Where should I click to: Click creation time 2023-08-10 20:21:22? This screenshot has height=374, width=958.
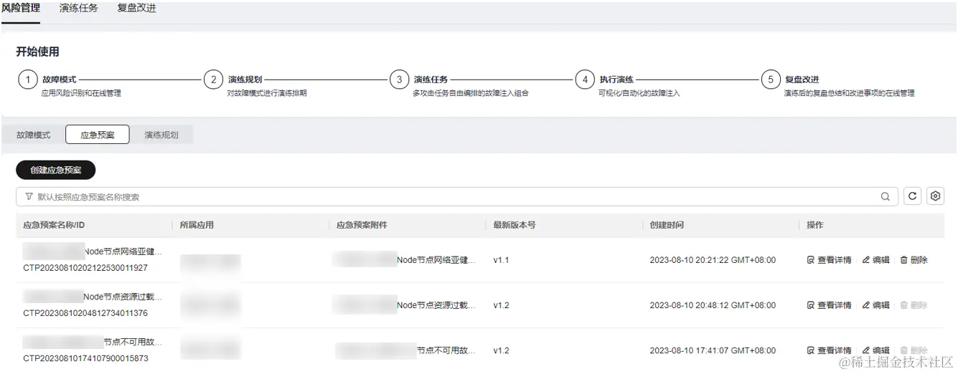click(x=713, y=260)
